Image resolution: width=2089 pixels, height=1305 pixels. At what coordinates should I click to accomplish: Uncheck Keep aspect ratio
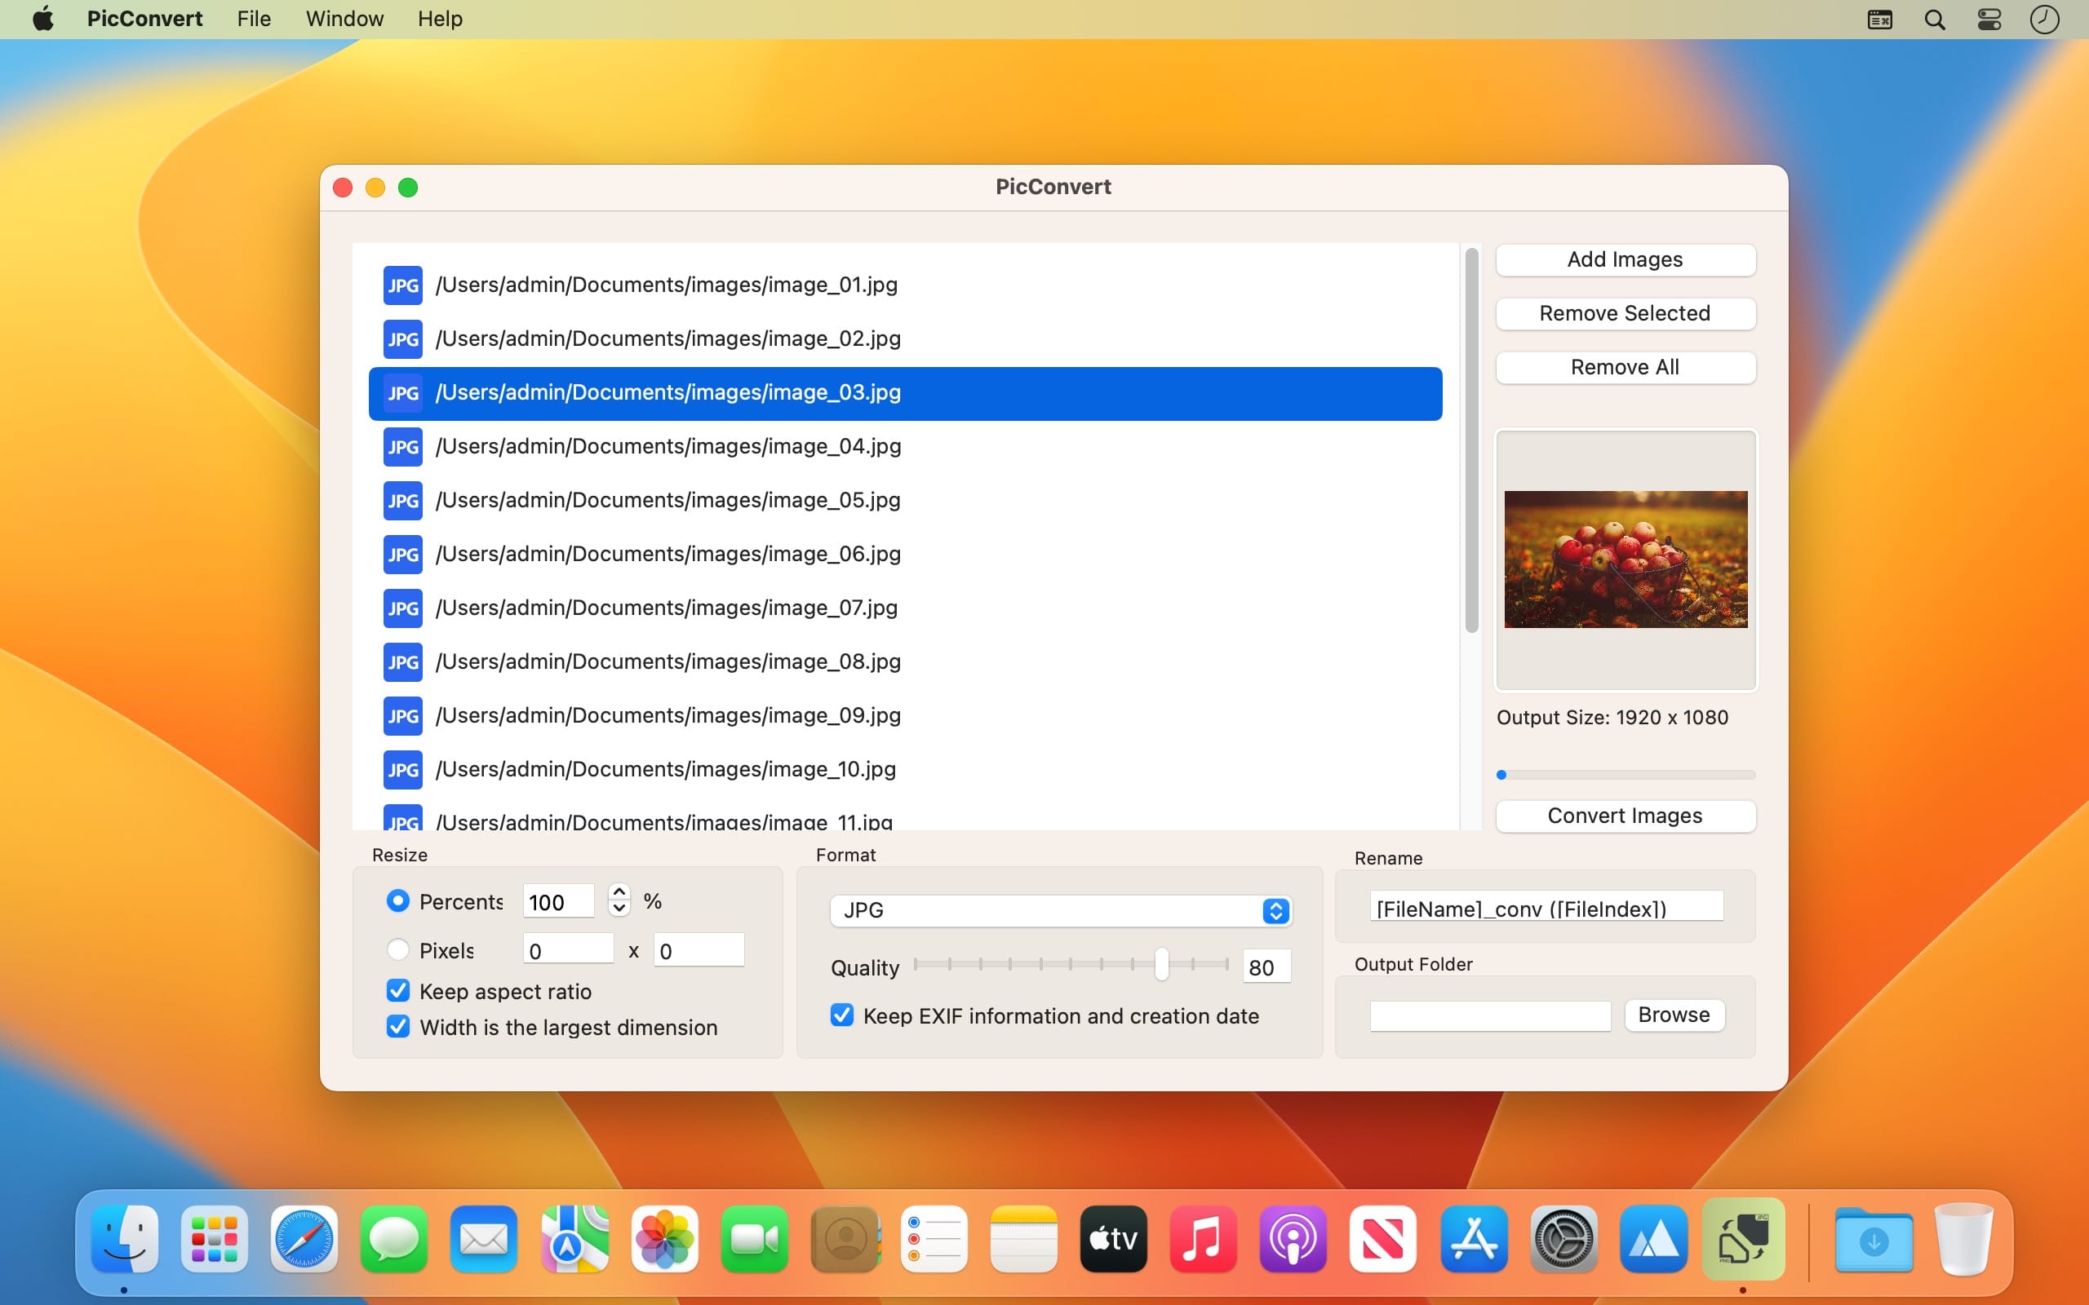point(398,991)
